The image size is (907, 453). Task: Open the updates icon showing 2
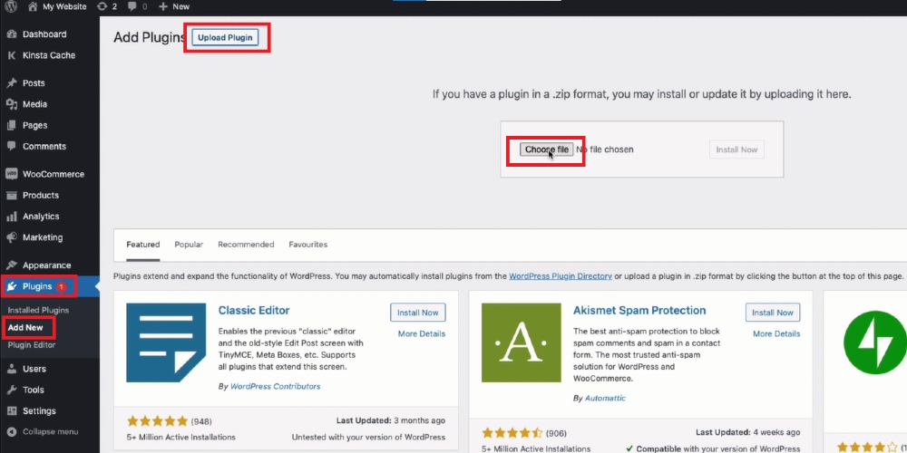point(102,6)
